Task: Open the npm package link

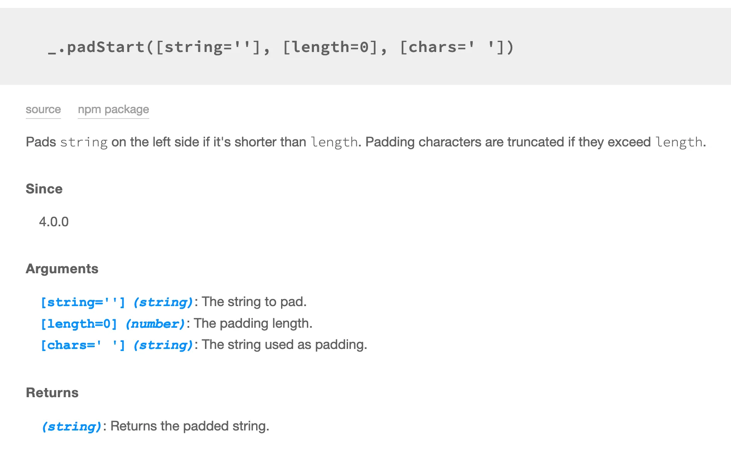Action: click(113, 109)
